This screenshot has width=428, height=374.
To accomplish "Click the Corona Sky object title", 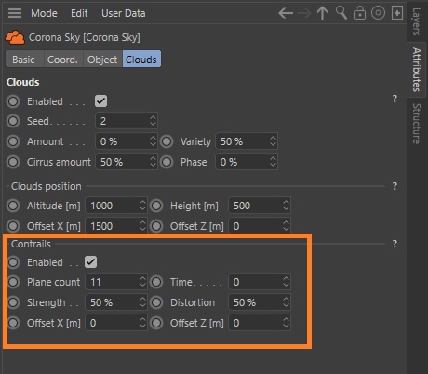I will [x=85, y=37].
